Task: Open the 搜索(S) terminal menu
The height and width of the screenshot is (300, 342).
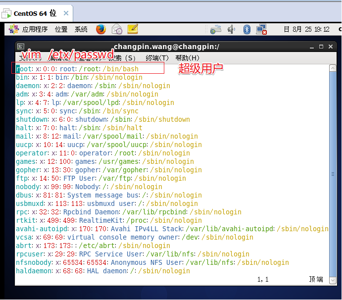Action: [x=122, y=58]
